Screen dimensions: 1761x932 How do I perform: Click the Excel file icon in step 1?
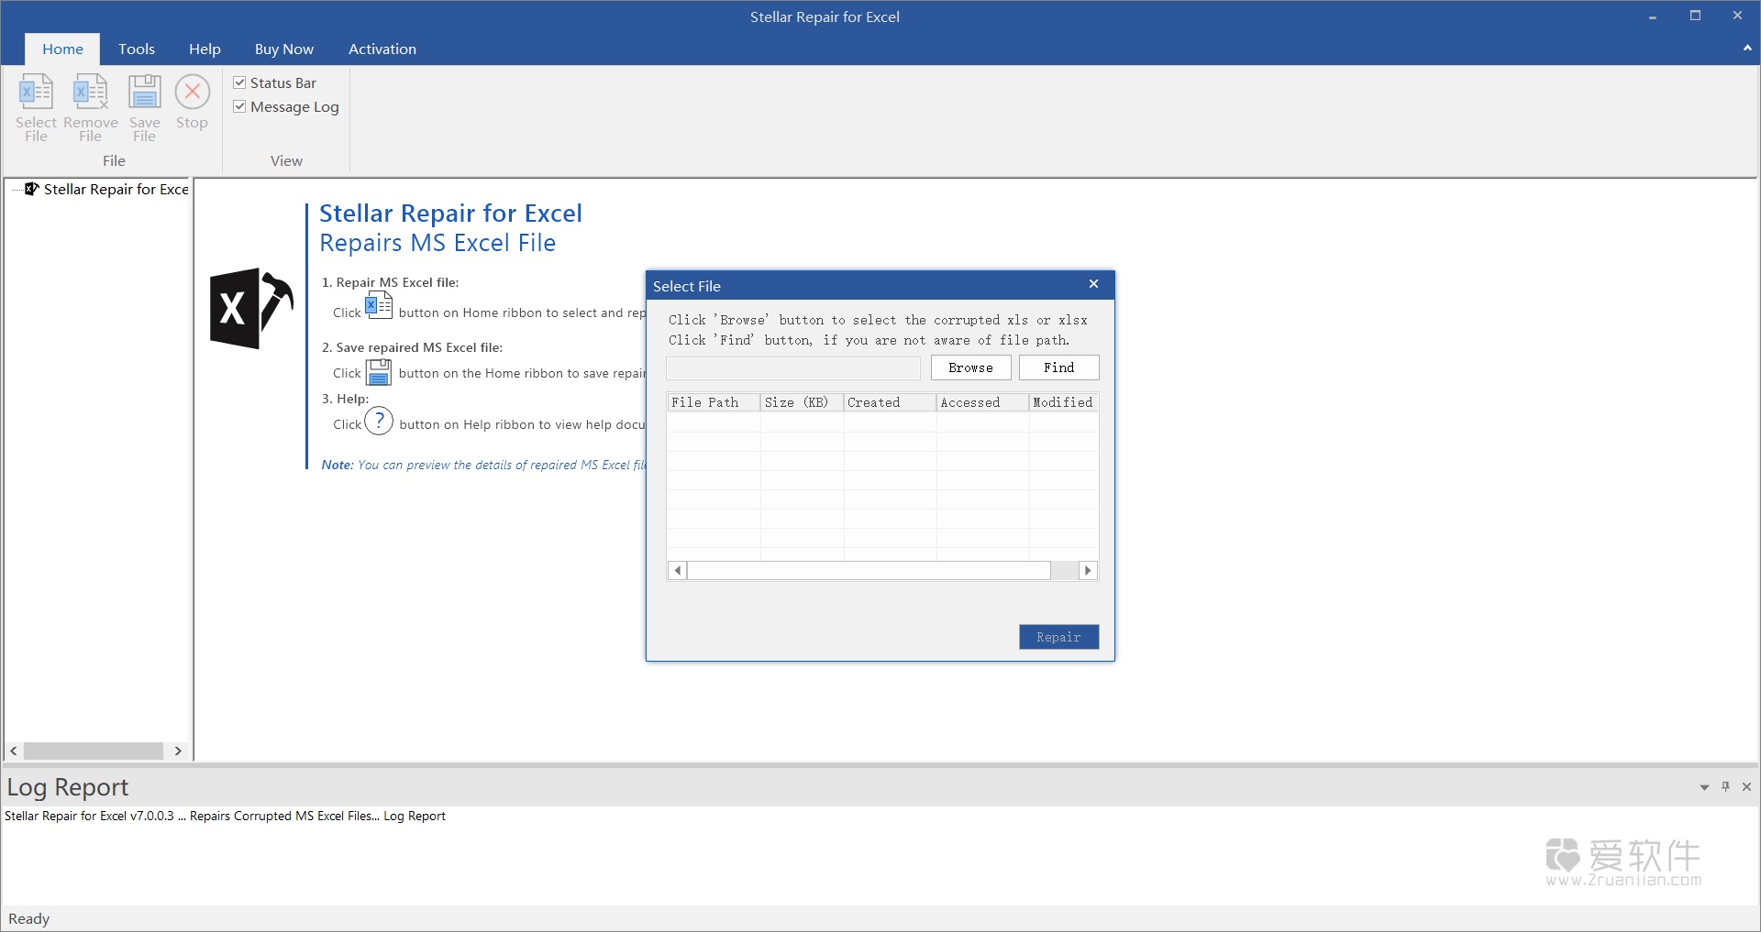point(379,306)
